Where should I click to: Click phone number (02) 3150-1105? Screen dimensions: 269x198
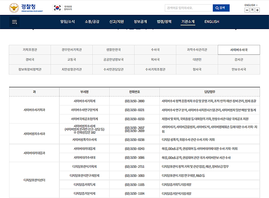coord(134,185)
